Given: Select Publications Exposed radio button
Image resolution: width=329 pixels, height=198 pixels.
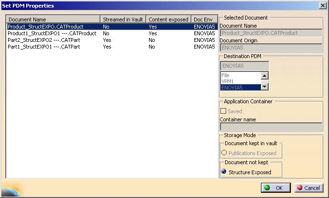Looking at the screenshot, I should tap(224, 153).
